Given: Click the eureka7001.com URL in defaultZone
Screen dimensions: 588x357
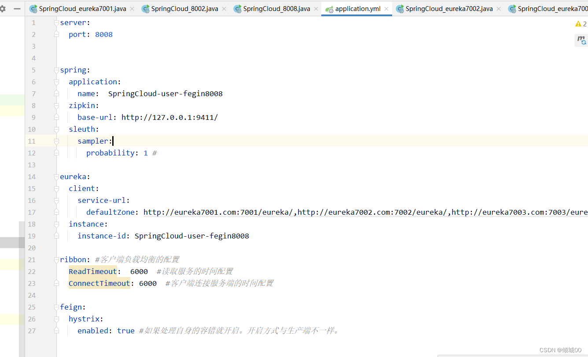Looking at the screenshot, I should coord(218,212).
